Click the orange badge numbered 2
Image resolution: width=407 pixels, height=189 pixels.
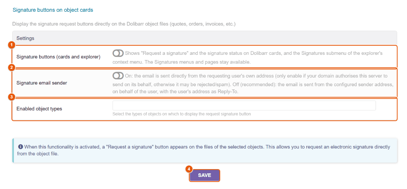pyautogui.click(x=11, y=68)
